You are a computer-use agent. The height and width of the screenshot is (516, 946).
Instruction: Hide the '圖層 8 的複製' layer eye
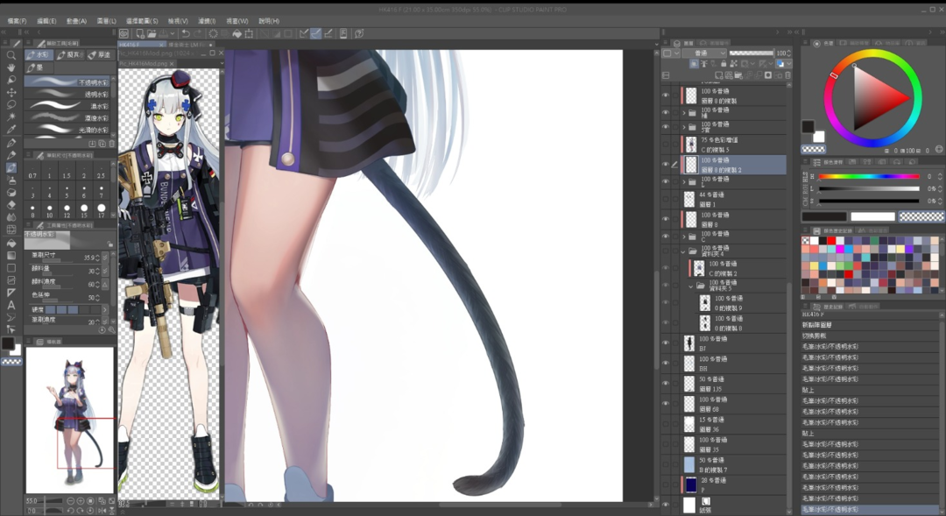point(666,95)
